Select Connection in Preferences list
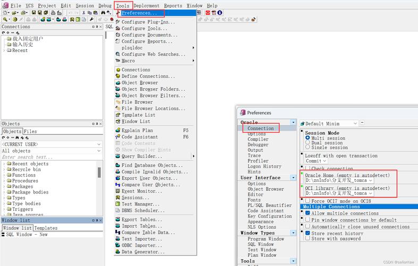 click(261, 128)
